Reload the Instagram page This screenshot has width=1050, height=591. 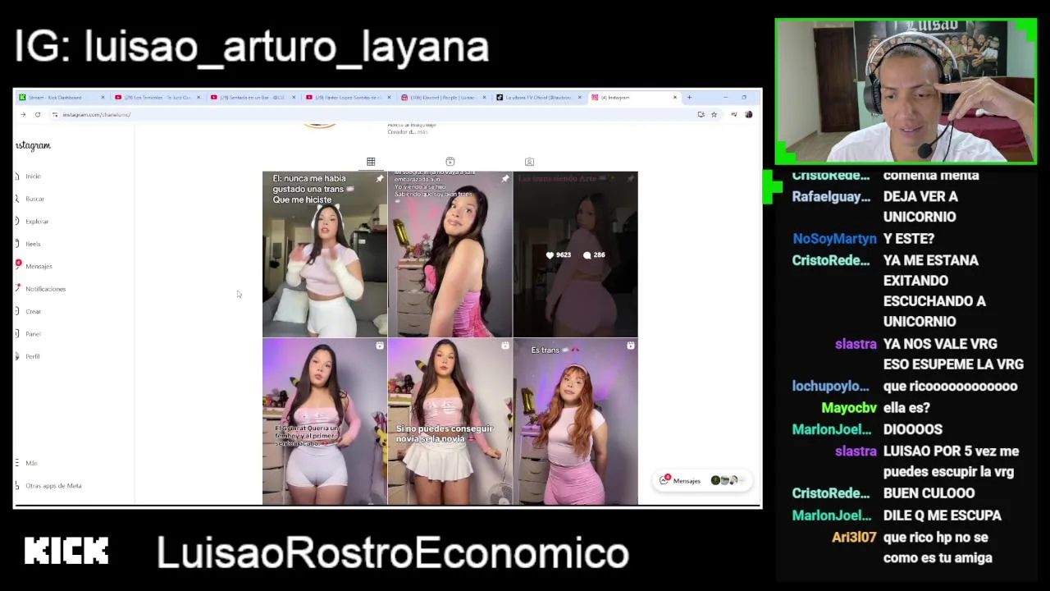38,115
